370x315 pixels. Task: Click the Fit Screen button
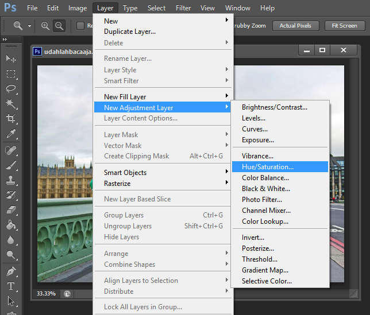[345, 26]
